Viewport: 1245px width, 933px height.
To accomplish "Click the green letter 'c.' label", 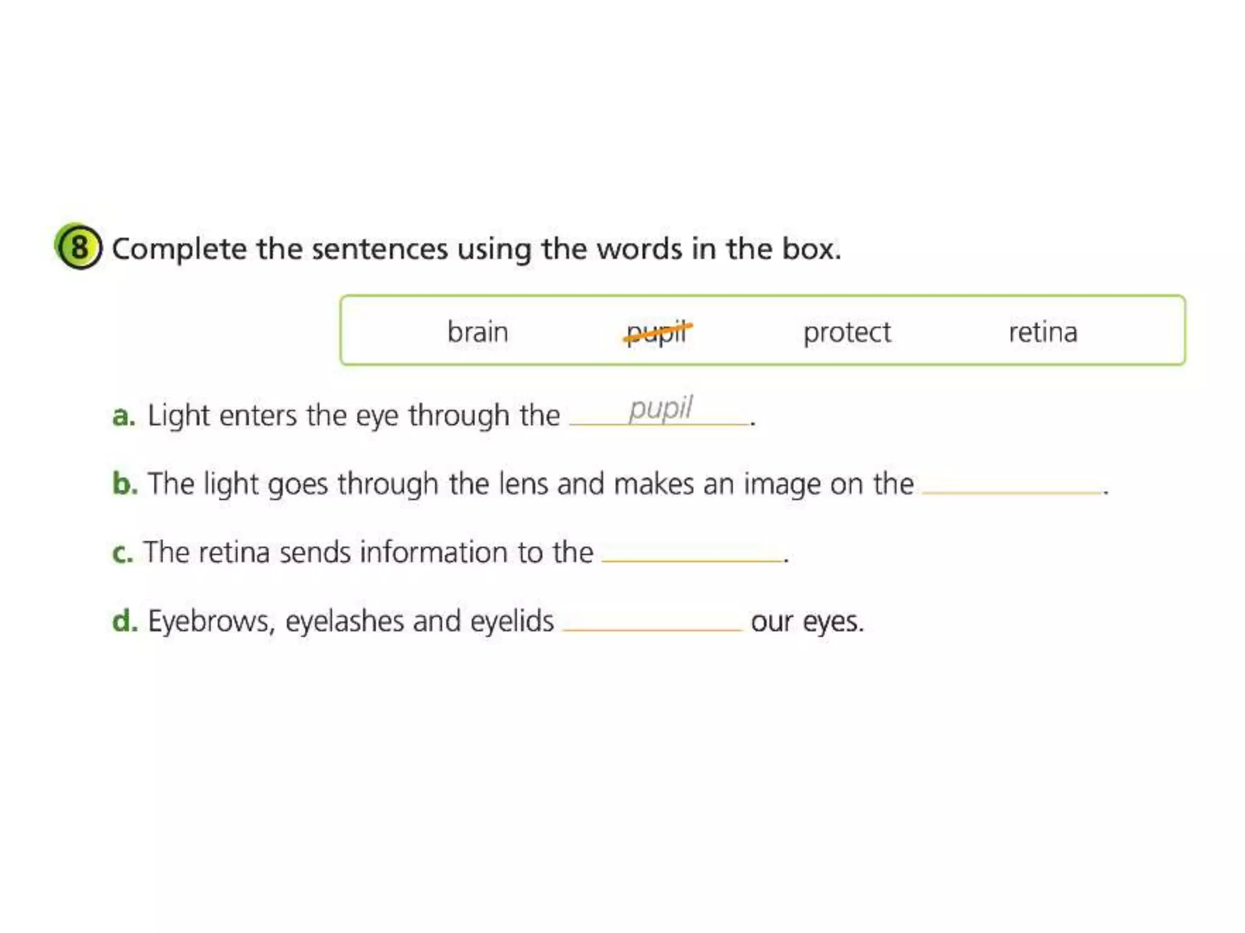I will pyautogui.click(x=123, y=553).
